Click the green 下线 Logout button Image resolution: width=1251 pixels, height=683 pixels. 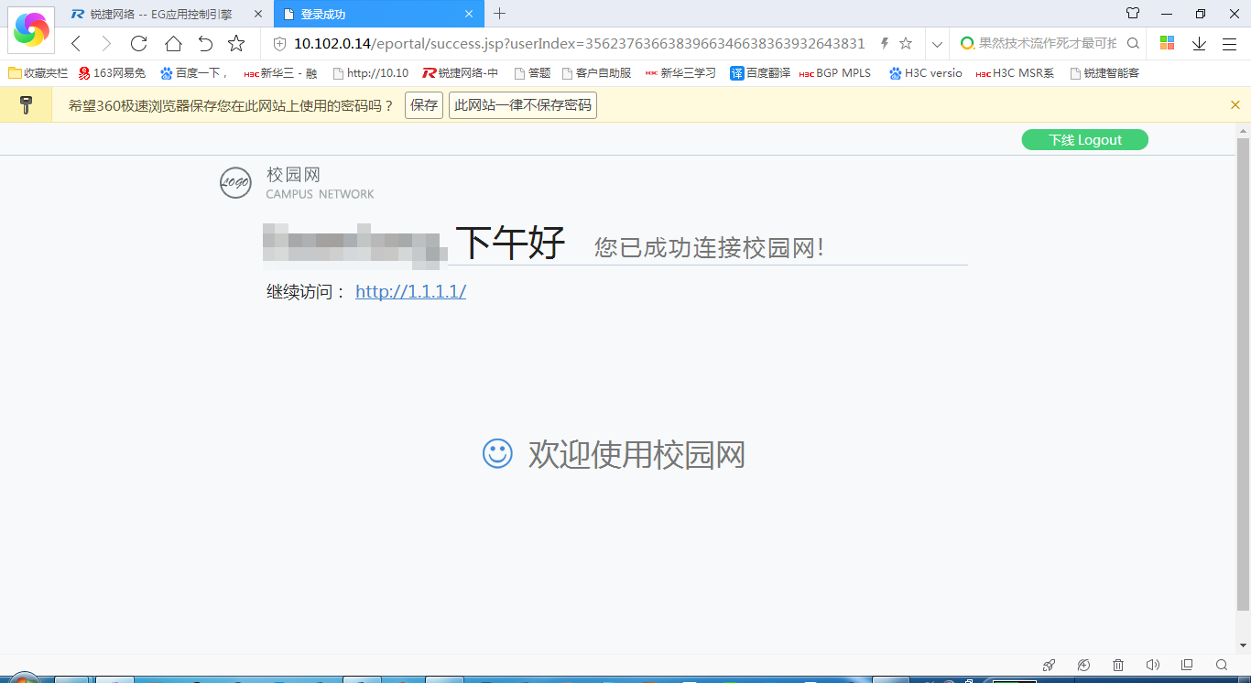pyautogui.click(x=1084, y=140)
